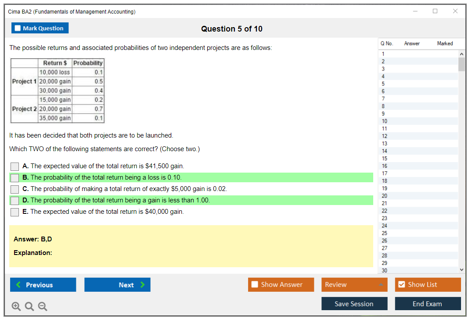Select answer option A checkbox
The image size is (472, 322).
(15, 166)
